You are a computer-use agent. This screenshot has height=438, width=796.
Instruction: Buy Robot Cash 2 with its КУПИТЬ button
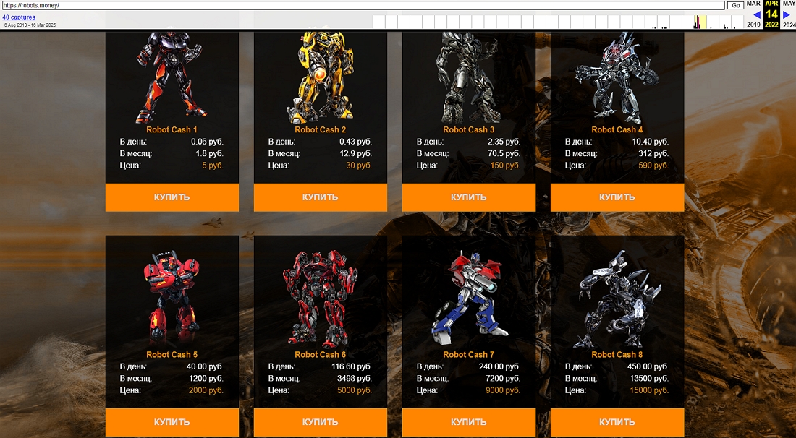pos(321,197)
